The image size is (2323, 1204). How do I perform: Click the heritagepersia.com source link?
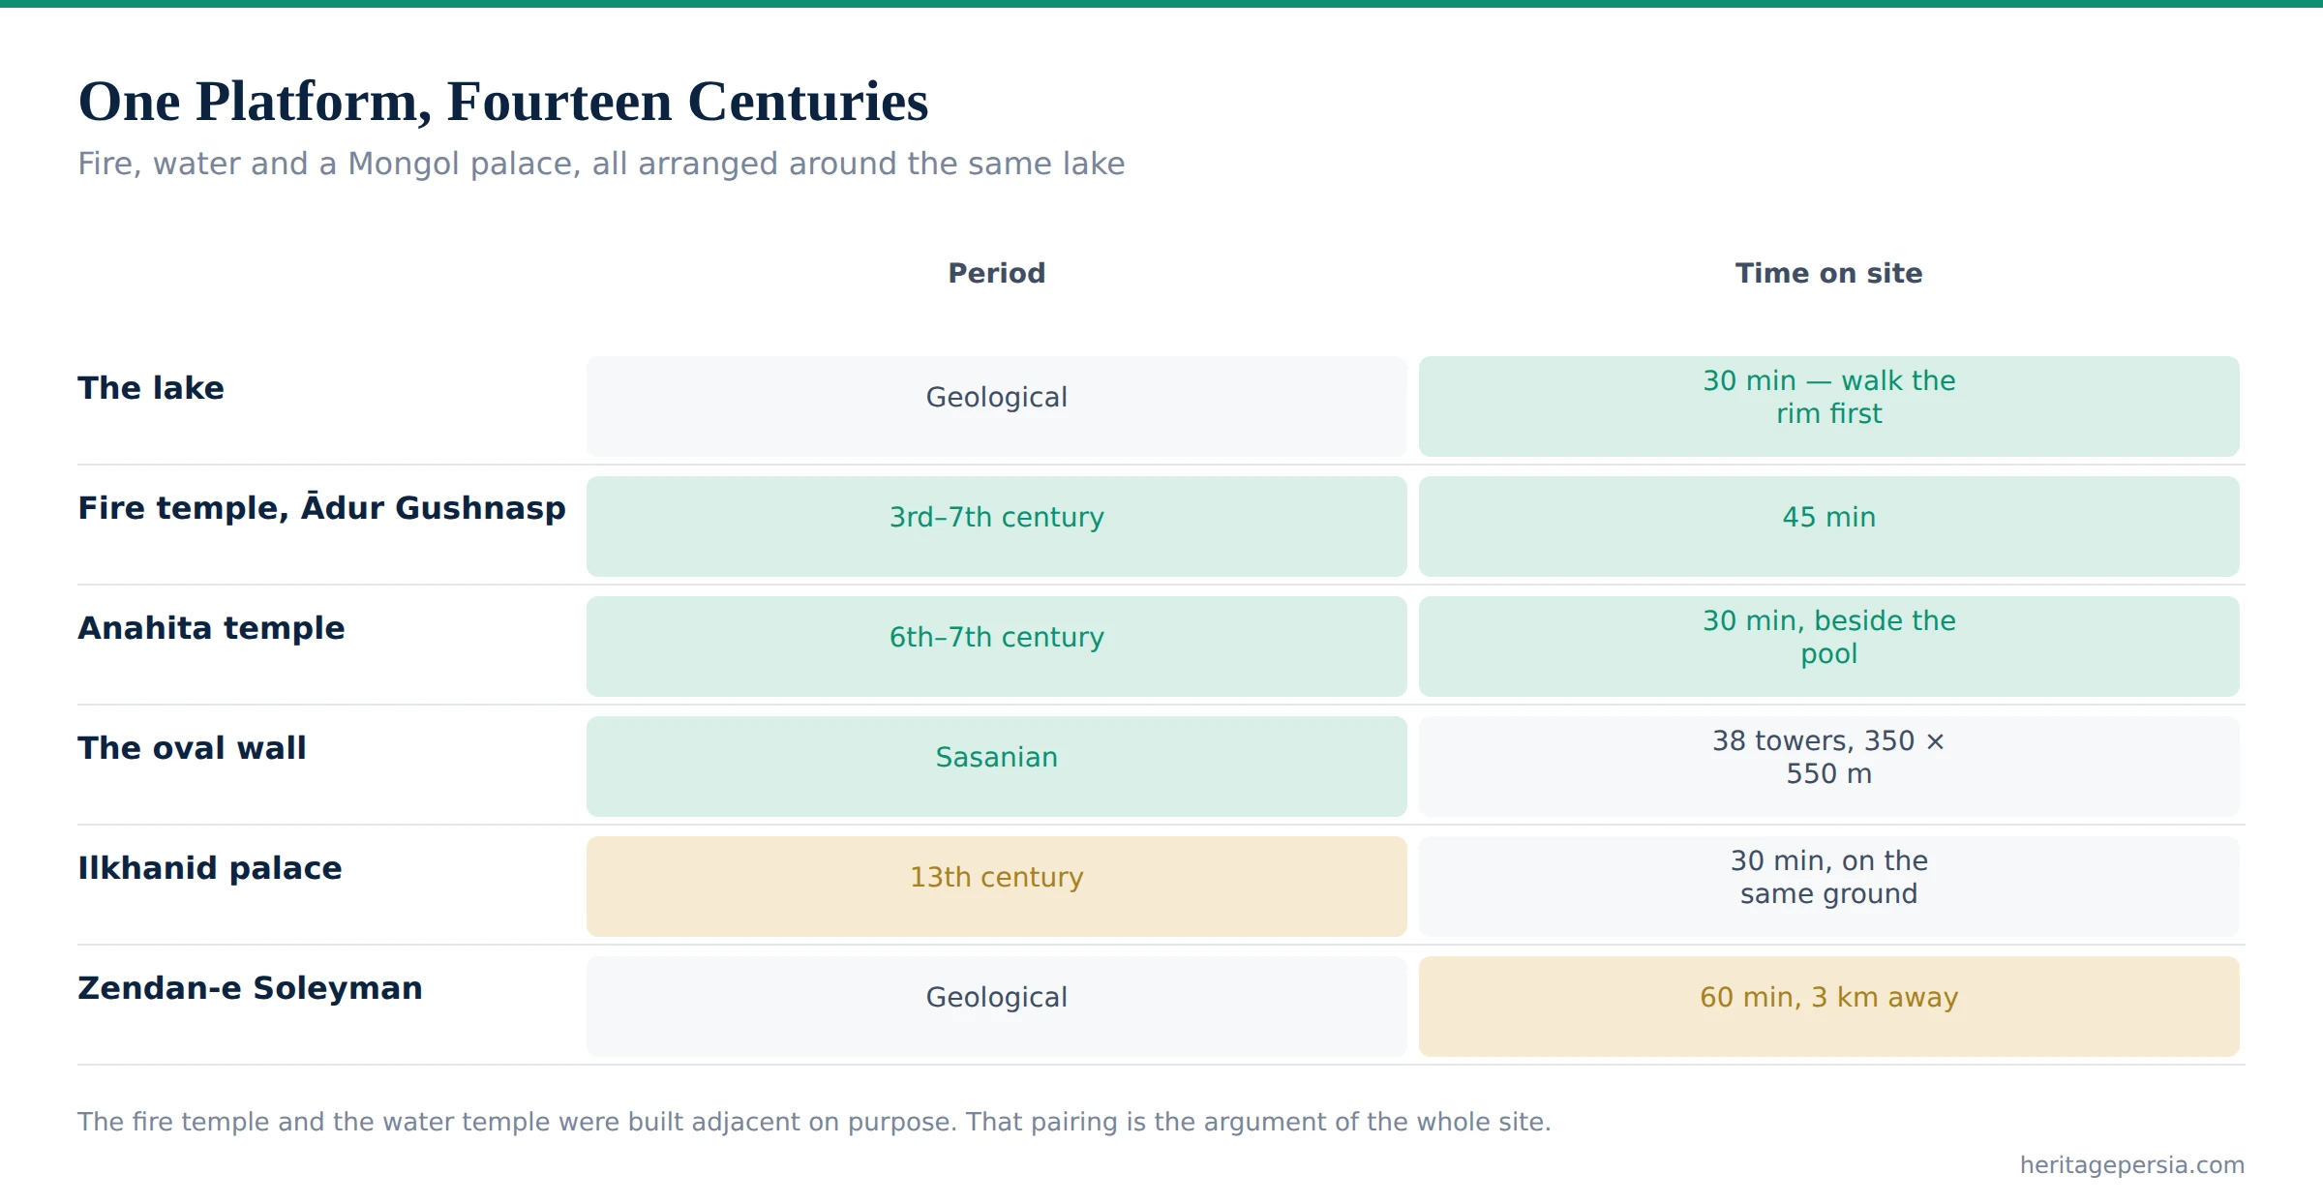2131,1165
